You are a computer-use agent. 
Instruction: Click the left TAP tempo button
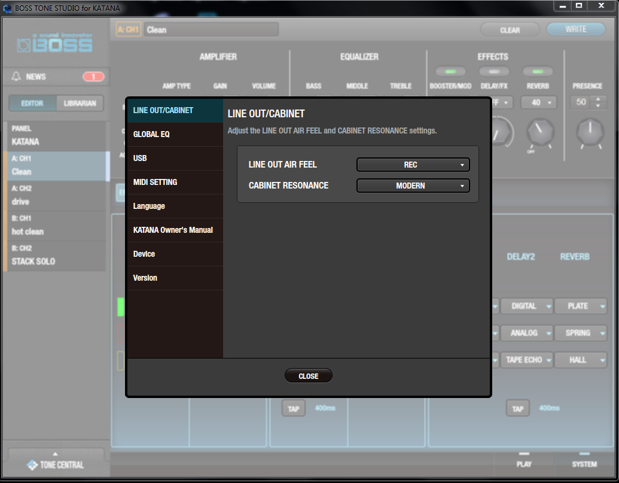293,409
